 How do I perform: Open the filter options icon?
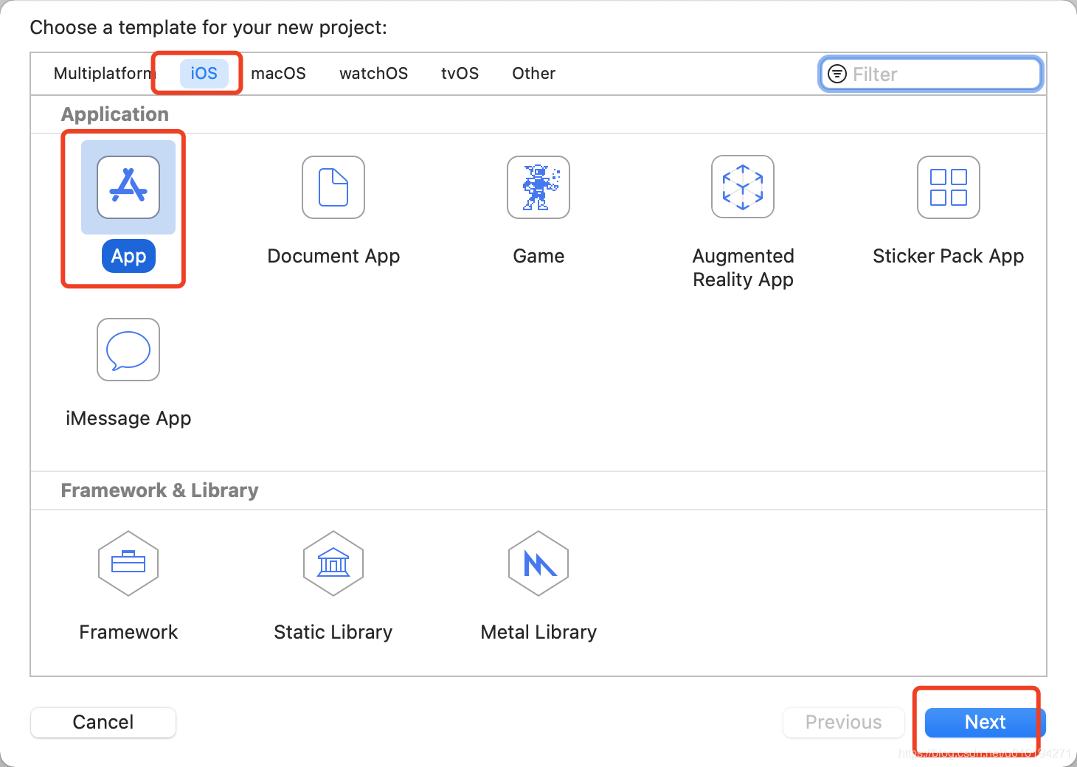click(x=837, y=74)
